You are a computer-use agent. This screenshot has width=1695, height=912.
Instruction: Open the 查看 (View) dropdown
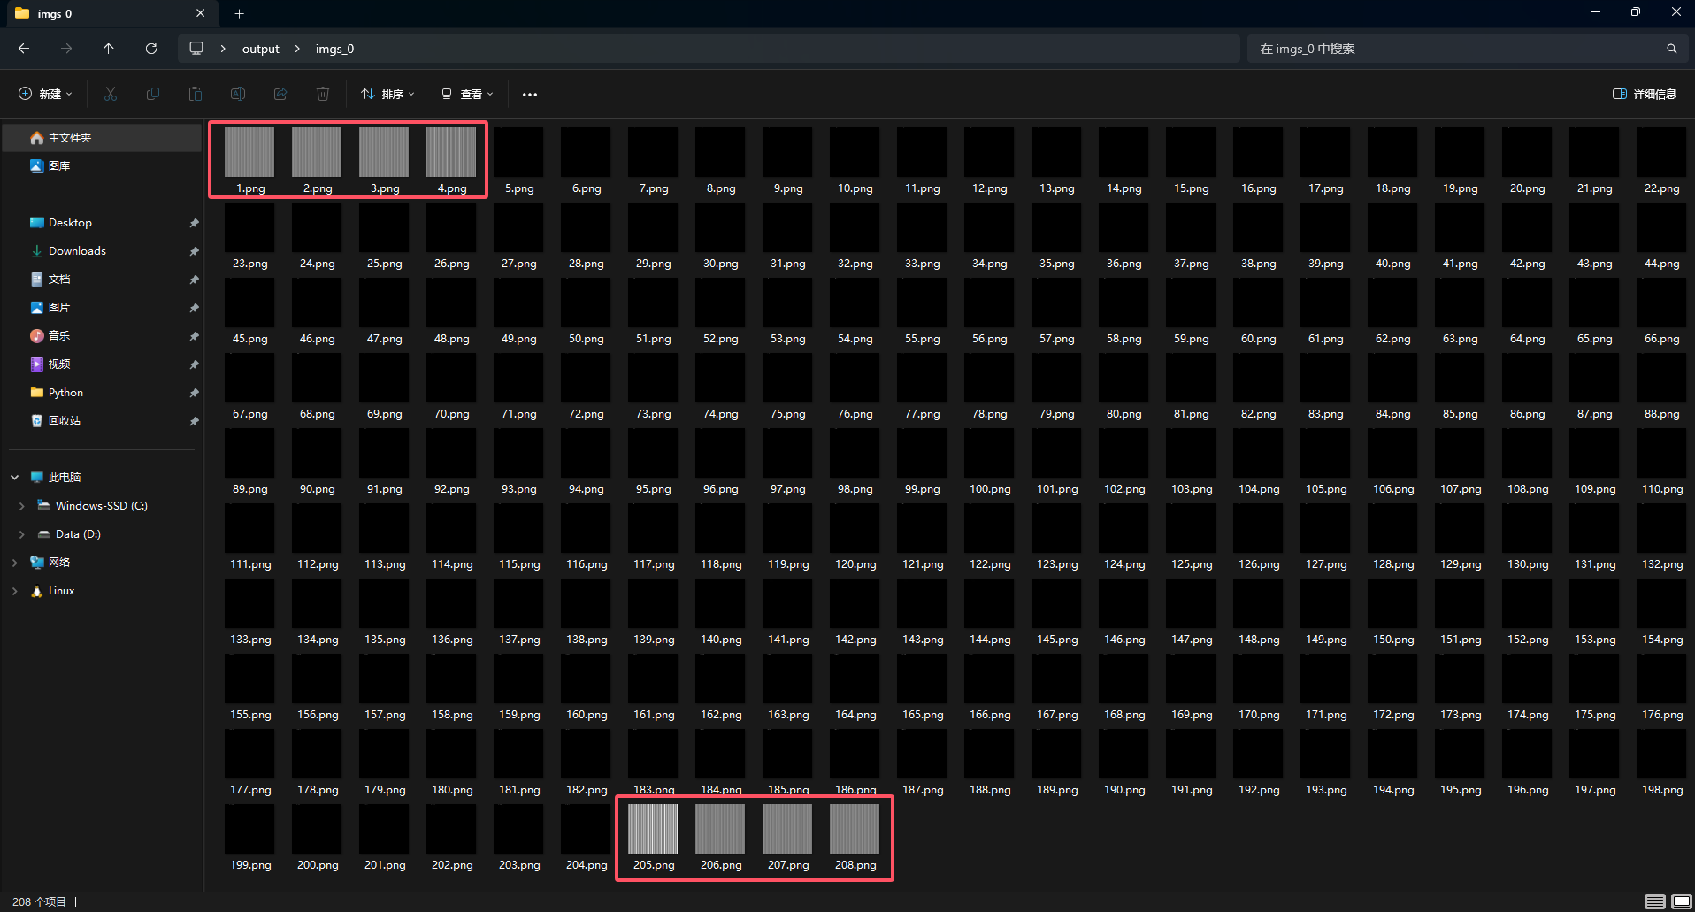[x=467, y=94]
